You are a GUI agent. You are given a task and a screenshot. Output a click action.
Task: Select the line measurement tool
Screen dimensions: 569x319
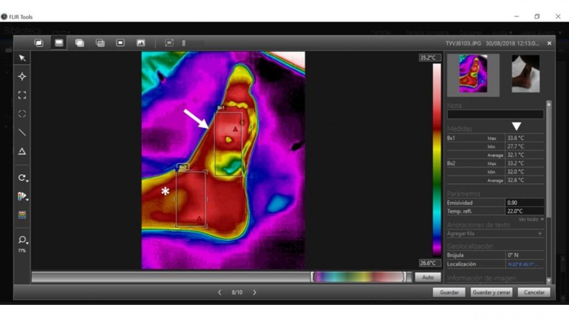pyautogui.click(x=22, y=132)
